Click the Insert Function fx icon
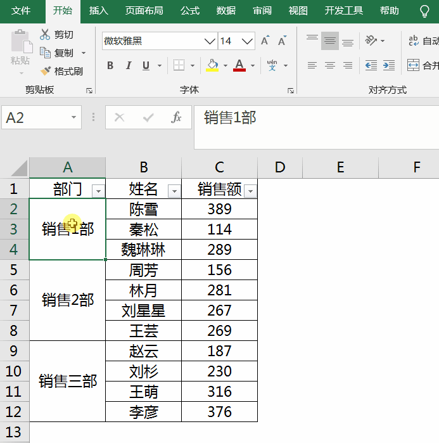This screenshot has width=439, height=443. [176, 117]
